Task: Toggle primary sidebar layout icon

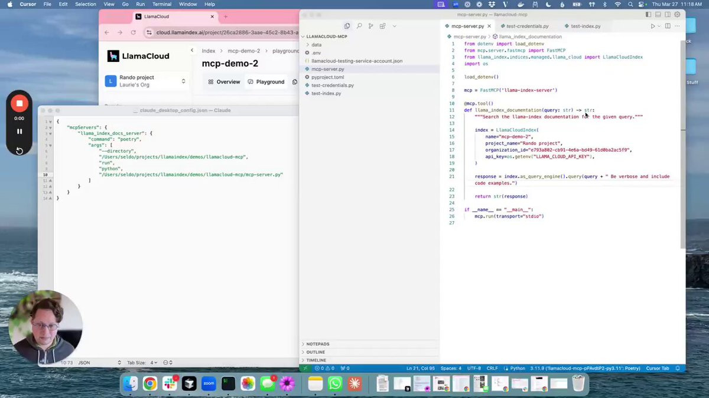Action: [649, 15]
